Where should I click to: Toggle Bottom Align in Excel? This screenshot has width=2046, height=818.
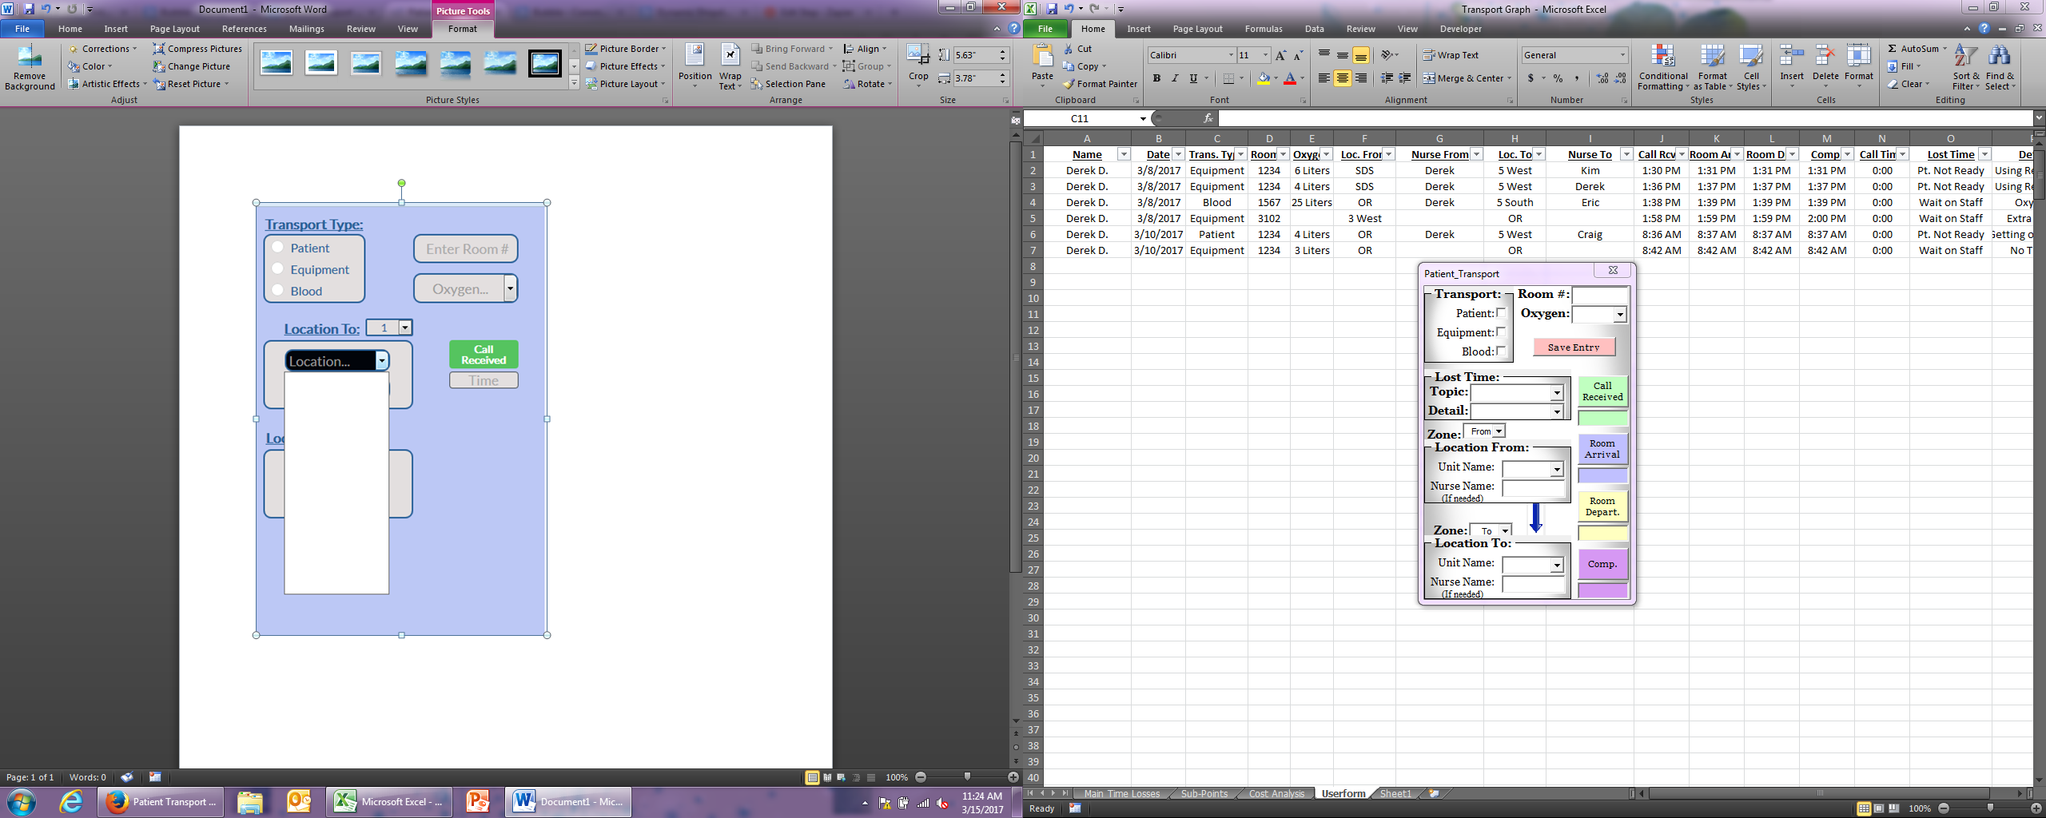[x=1361, y=55]
